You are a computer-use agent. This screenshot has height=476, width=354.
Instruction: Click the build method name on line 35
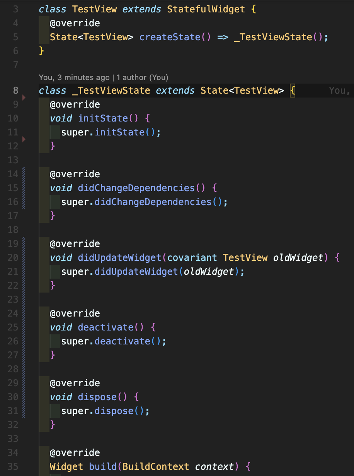tap(103, 467)
